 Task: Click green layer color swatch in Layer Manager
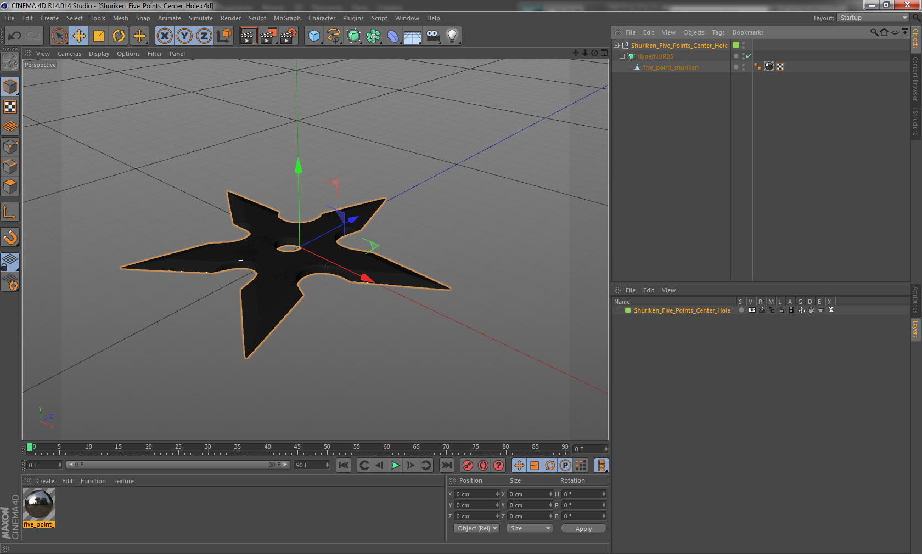pos(628,310)
